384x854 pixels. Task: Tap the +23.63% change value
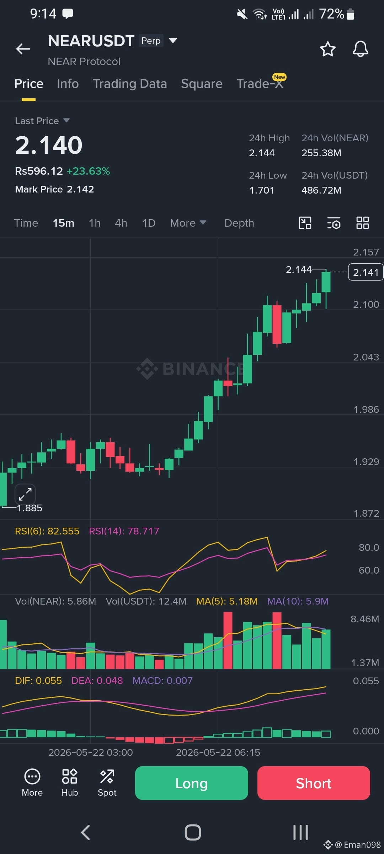[88, 171]
